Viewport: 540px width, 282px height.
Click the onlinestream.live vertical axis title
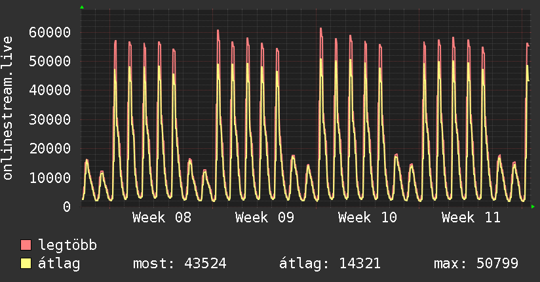(7, 108)
